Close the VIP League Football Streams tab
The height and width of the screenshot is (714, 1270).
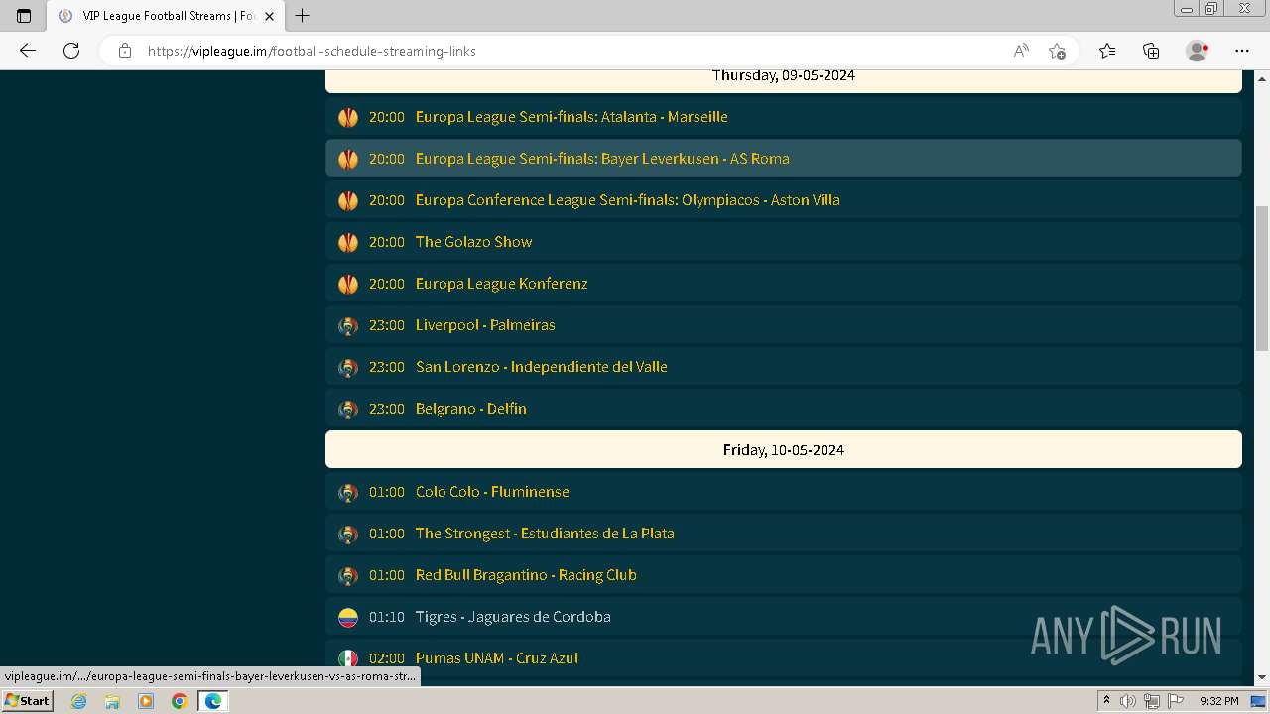point(269,16)
